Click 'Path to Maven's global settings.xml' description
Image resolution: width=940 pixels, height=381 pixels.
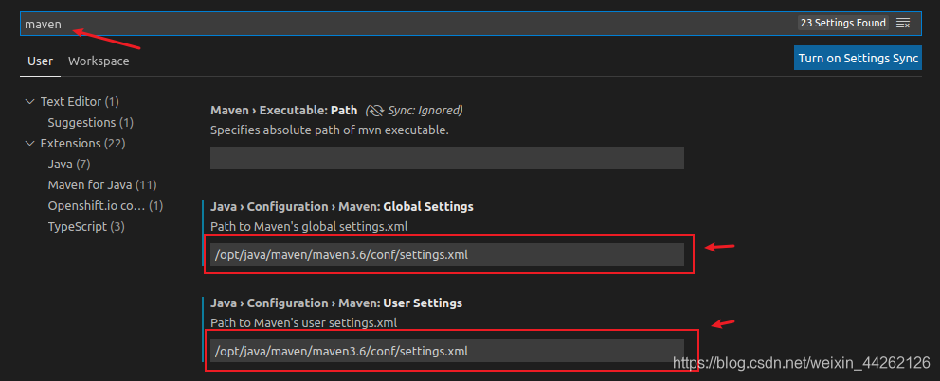[x=309, y=226]
